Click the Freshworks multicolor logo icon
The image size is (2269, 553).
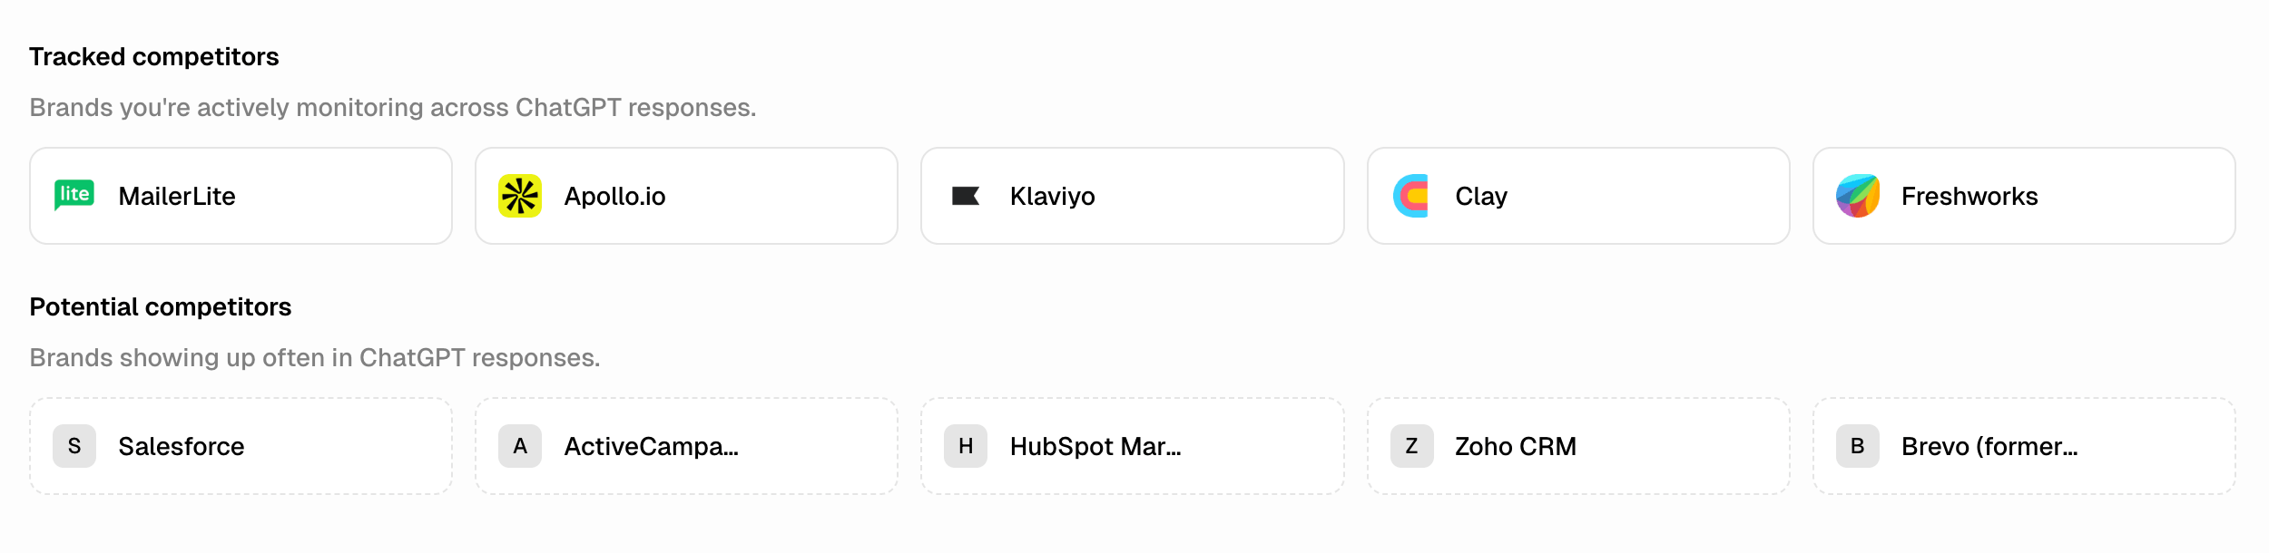[x=1856, y=195]
